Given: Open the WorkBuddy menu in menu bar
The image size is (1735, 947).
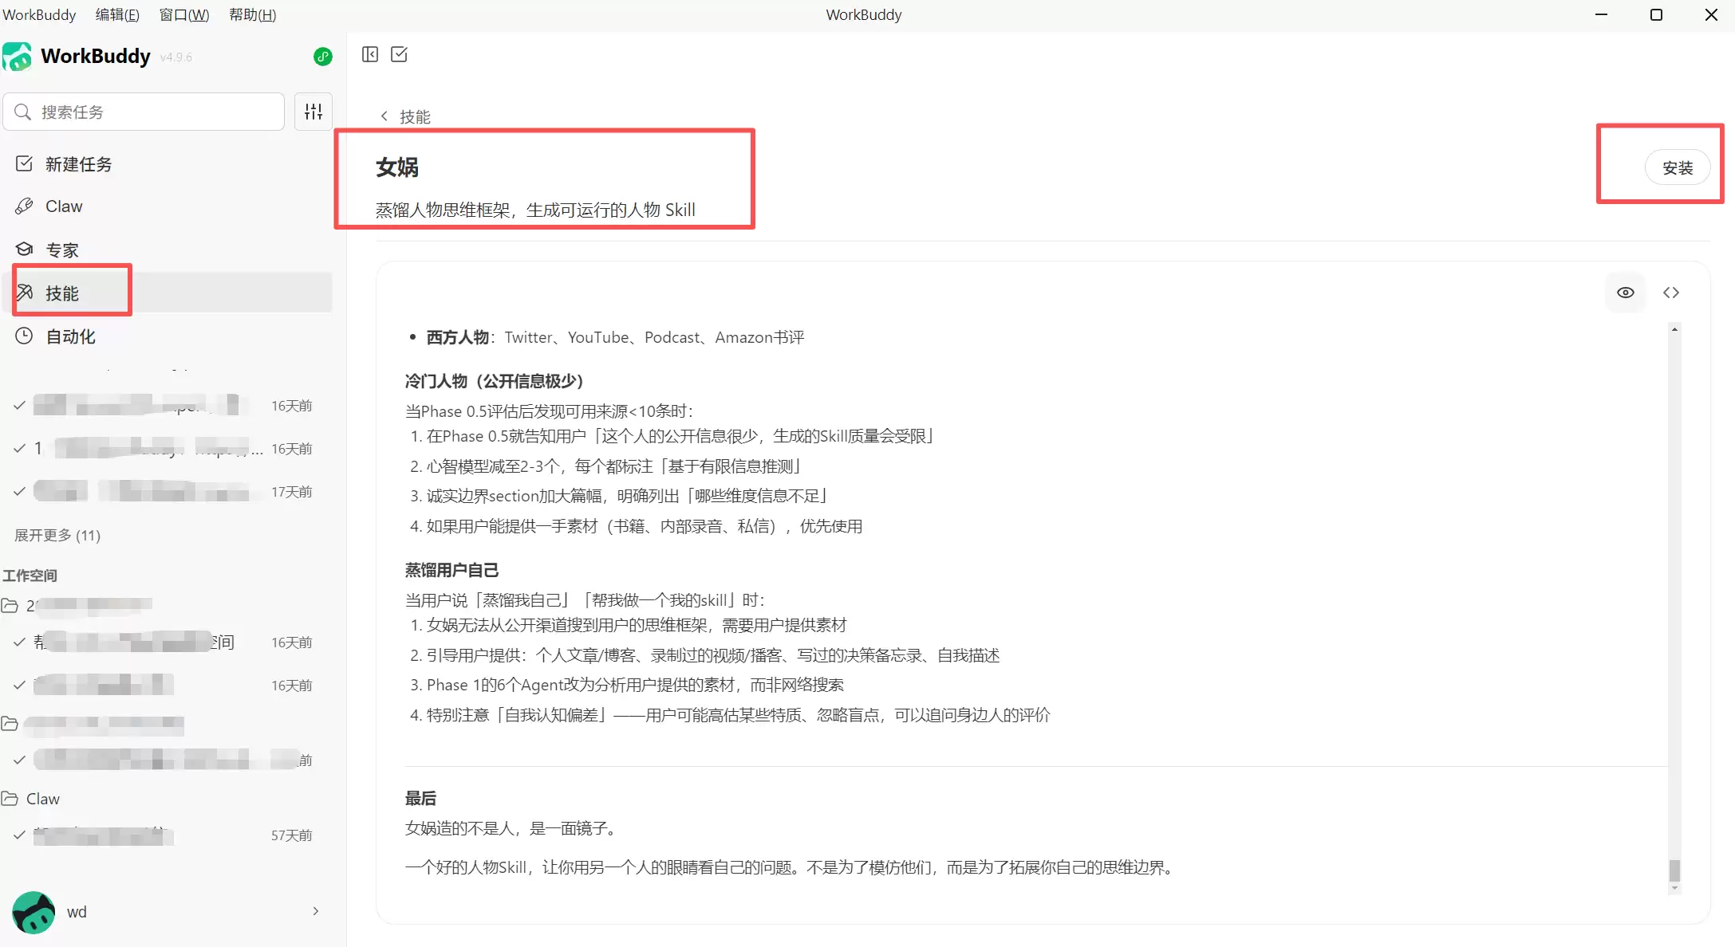Looking at the screenshot, I should click(39, 14).
